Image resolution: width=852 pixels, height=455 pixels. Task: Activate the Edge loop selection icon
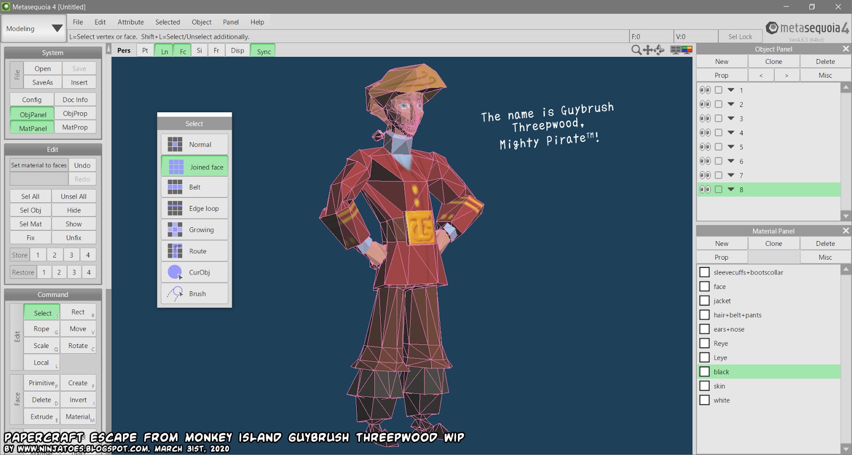(x=175, y=208)
